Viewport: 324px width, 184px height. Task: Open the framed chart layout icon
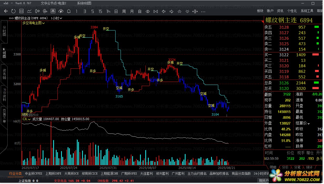click(x=53, y=11)
